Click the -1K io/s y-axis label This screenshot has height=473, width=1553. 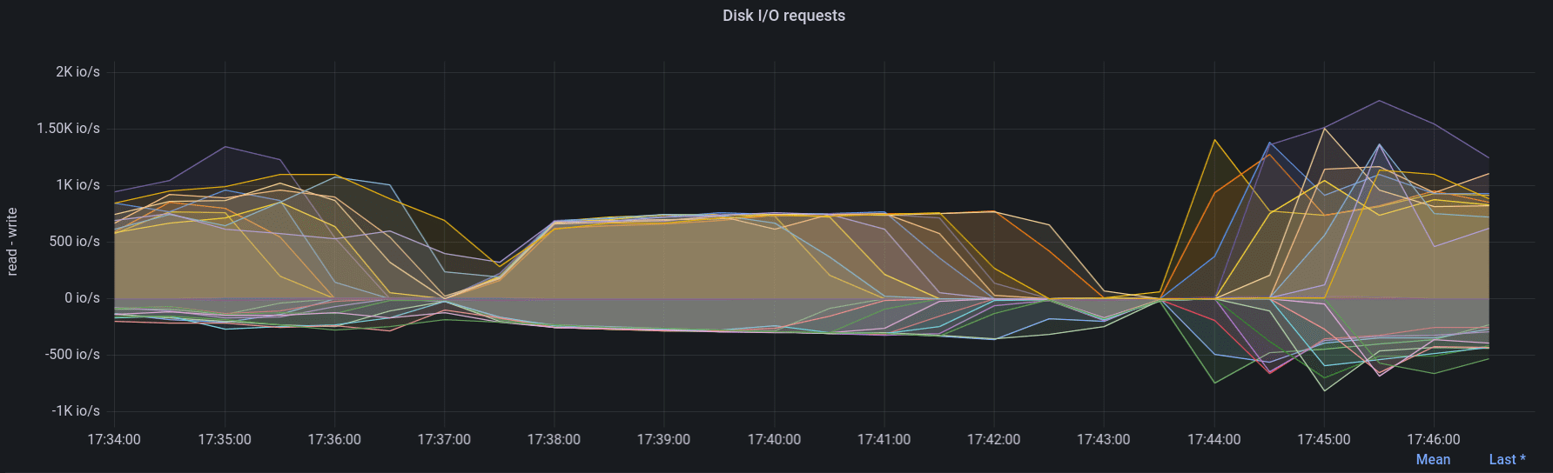point(76,411)
